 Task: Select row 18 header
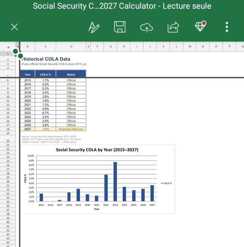pos(8,129)
